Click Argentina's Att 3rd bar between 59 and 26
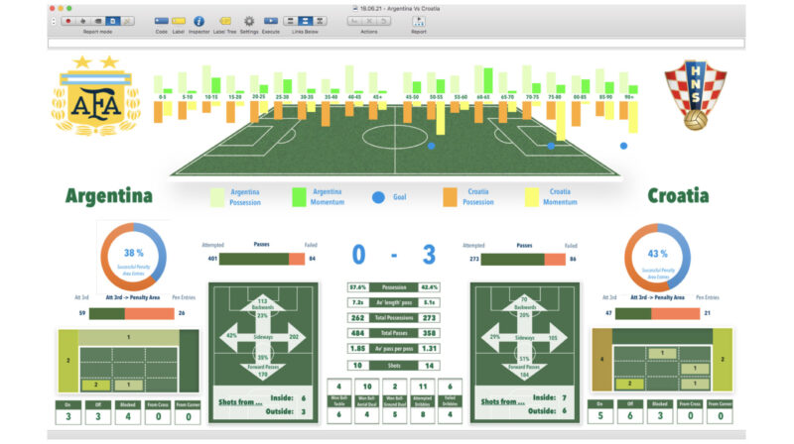Screen dimensions: 794x444 tap(132, 313)
